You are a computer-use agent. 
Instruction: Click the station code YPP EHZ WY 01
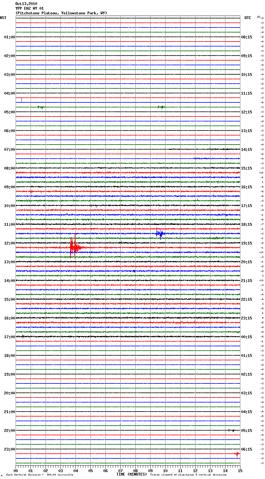pyautogui.click(x=30, y=8)
